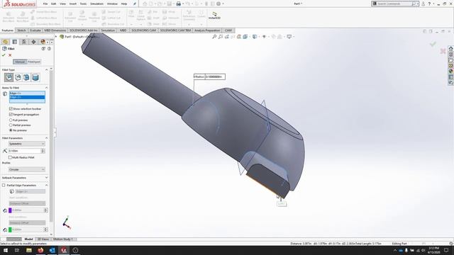The height and width of the screenshot is (255, 454).
Task: Expand the Setback Parameters section
Action: coord(47,178)
